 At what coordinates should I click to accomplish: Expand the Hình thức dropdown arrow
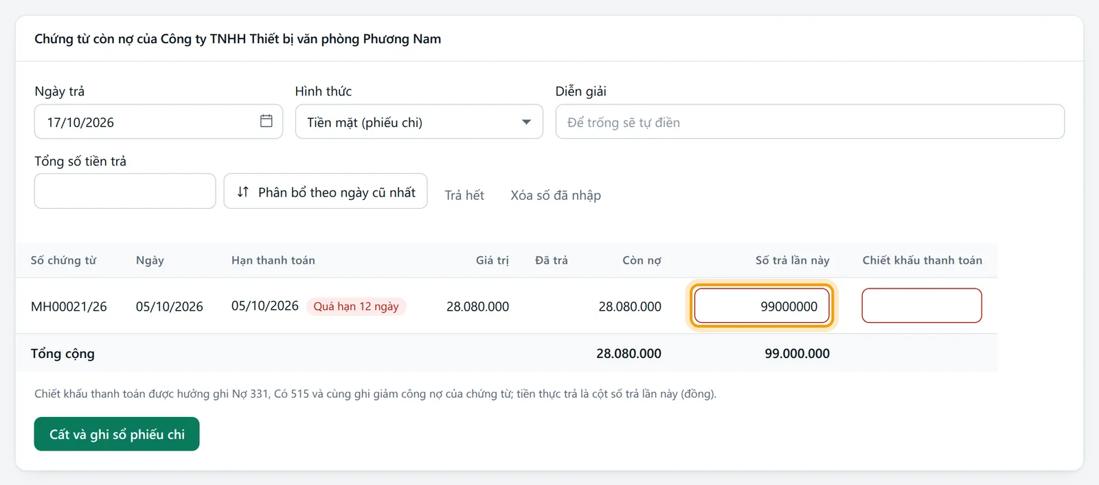click(526, 122)
